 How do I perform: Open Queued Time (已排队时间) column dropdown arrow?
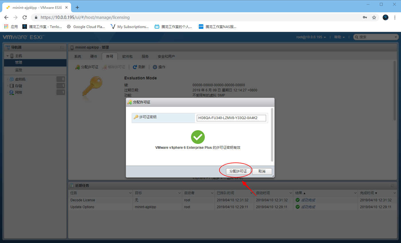click(x=251, y=193)
